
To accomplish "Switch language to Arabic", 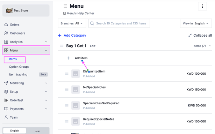I will [37, 131].
